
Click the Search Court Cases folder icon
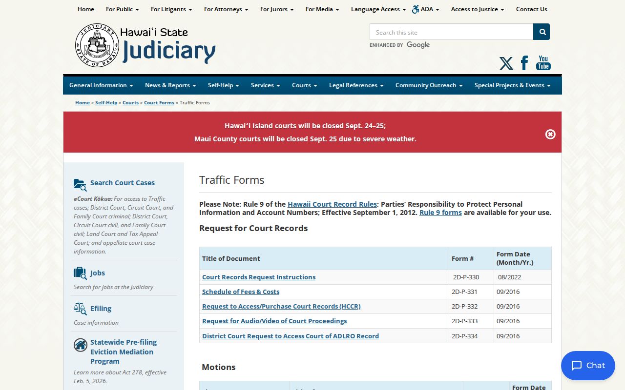80,185
